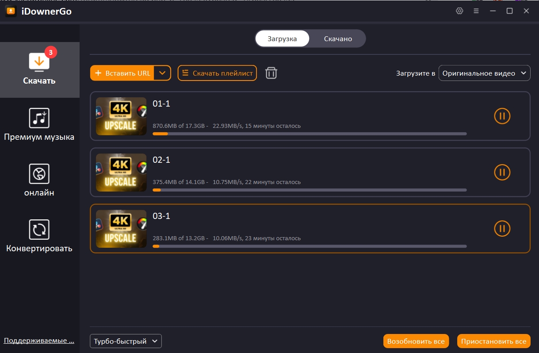Switch to the Загрузка tab

(282, 38)
